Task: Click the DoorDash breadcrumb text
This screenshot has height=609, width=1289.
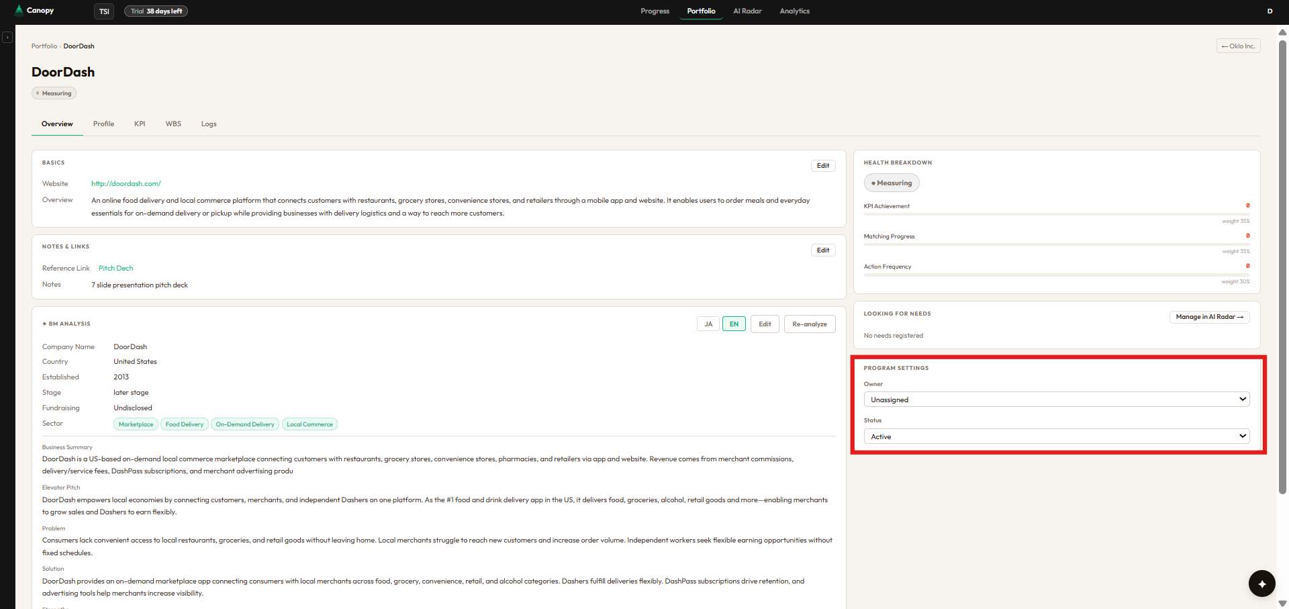Action: tap(79, 46)
